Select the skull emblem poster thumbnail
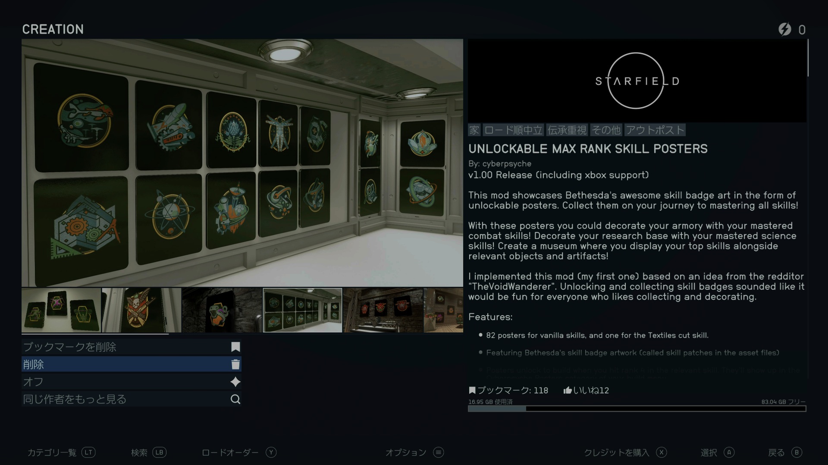Screen dimensions: 828x465 141,310
